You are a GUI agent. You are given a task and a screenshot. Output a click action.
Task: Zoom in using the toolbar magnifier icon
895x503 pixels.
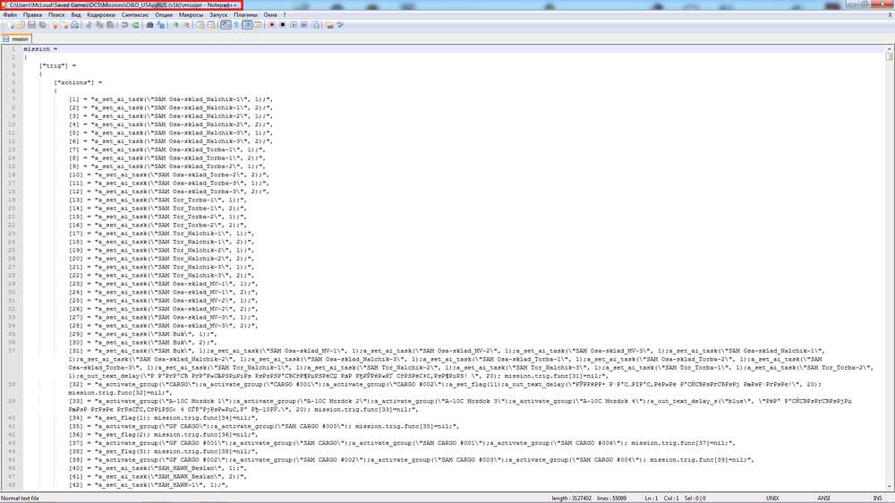click(x=175, y=25)
